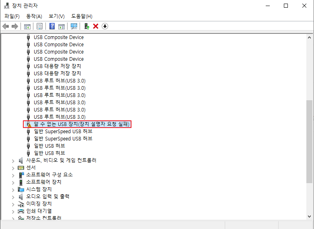Click the 시스템 장치 category icon
The width and height of the screenshot is (314, 229).
[x=21, y=189]
